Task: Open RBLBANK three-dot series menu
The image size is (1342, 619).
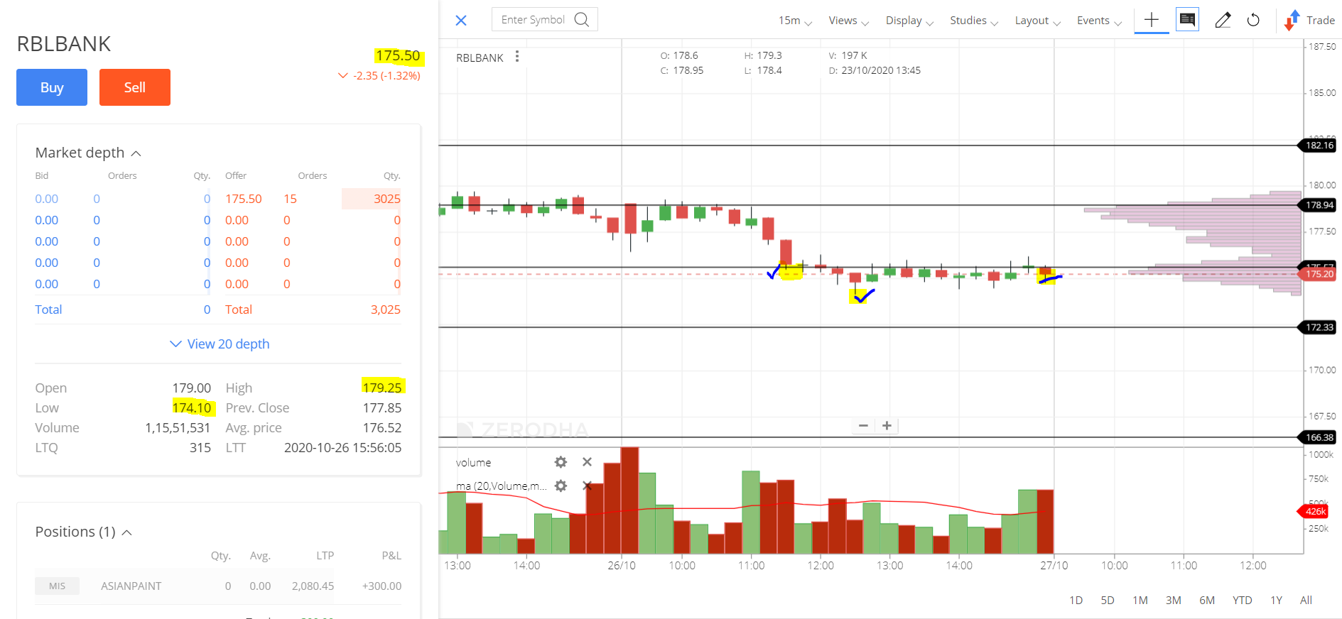Action: click(517, 57)
